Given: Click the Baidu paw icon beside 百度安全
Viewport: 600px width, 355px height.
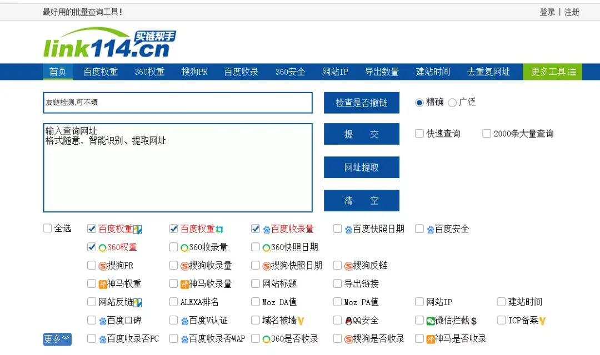Looking at the screenshot, I should click(431, 229).
